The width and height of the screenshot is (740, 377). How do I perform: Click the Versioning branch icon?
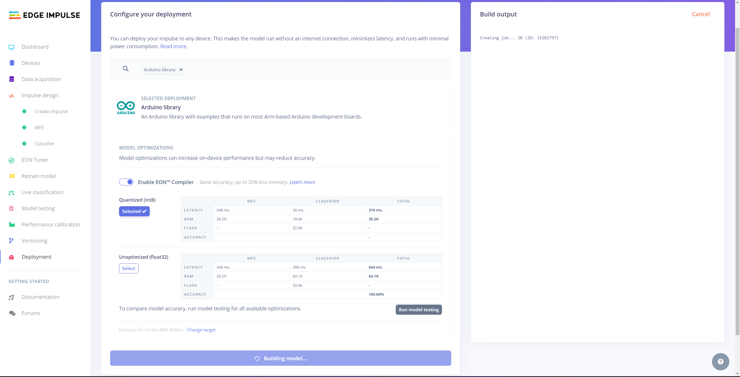11,241
